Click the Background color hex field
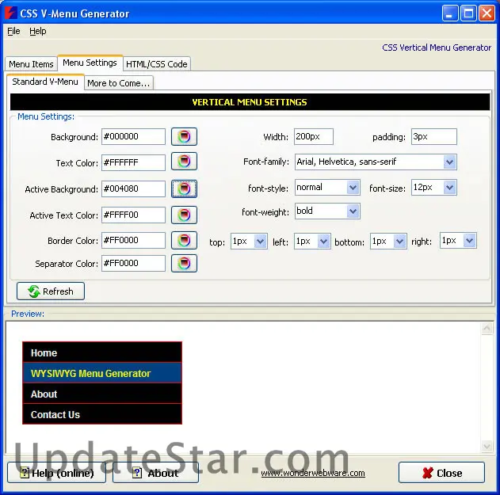The height and width of the screenshot is (495, 500). click(133, 136)
